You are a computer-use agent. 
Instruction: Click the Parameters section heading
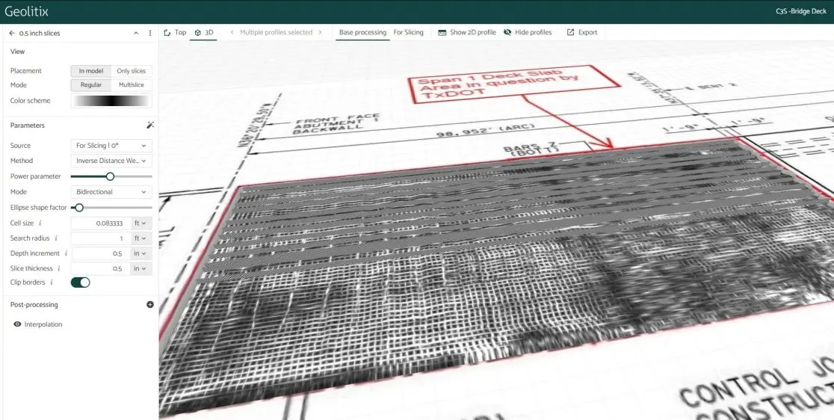28,126
